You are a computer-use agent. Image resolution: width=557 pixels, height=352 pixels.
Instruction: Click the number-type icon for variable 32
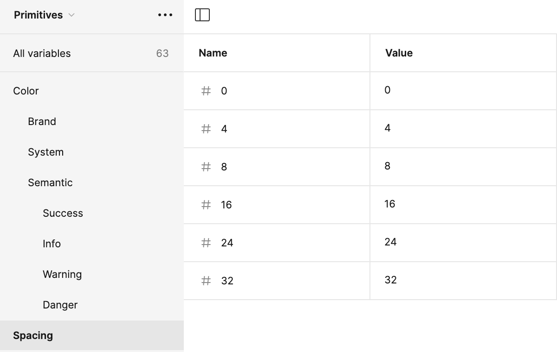[x=206, y=281]
